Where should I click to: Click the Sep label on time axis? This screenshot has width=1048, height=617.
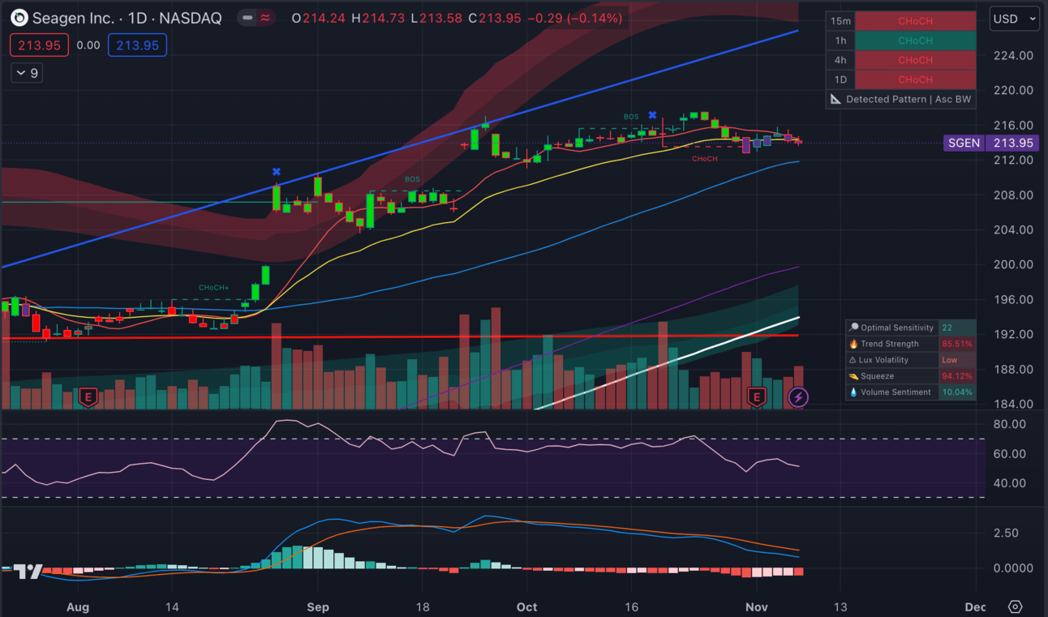[318, 607]
